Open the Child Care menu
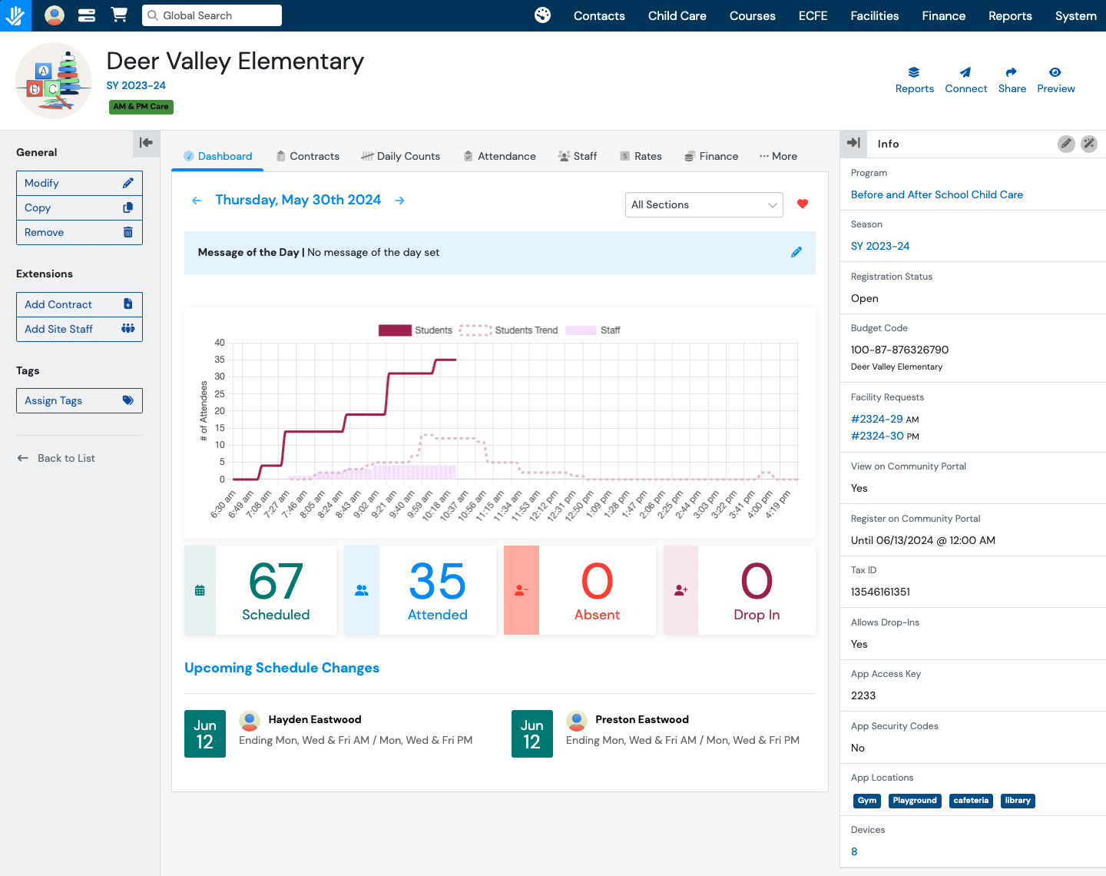Screen dimensions: 1106x876 [x=677, y=16]
